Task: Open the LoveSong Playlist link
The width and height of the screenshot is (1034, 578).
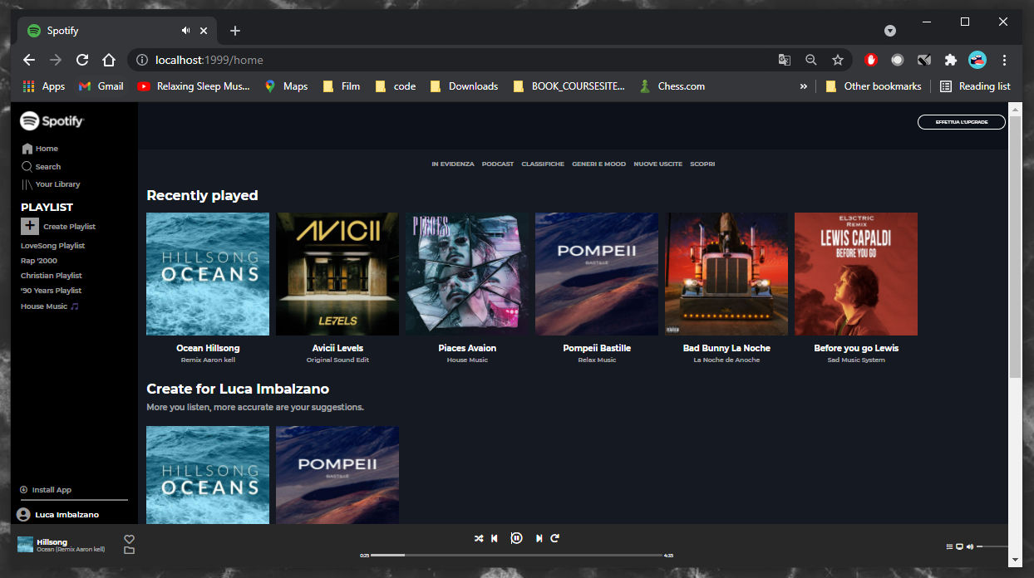Action: [x=52, y=245]
